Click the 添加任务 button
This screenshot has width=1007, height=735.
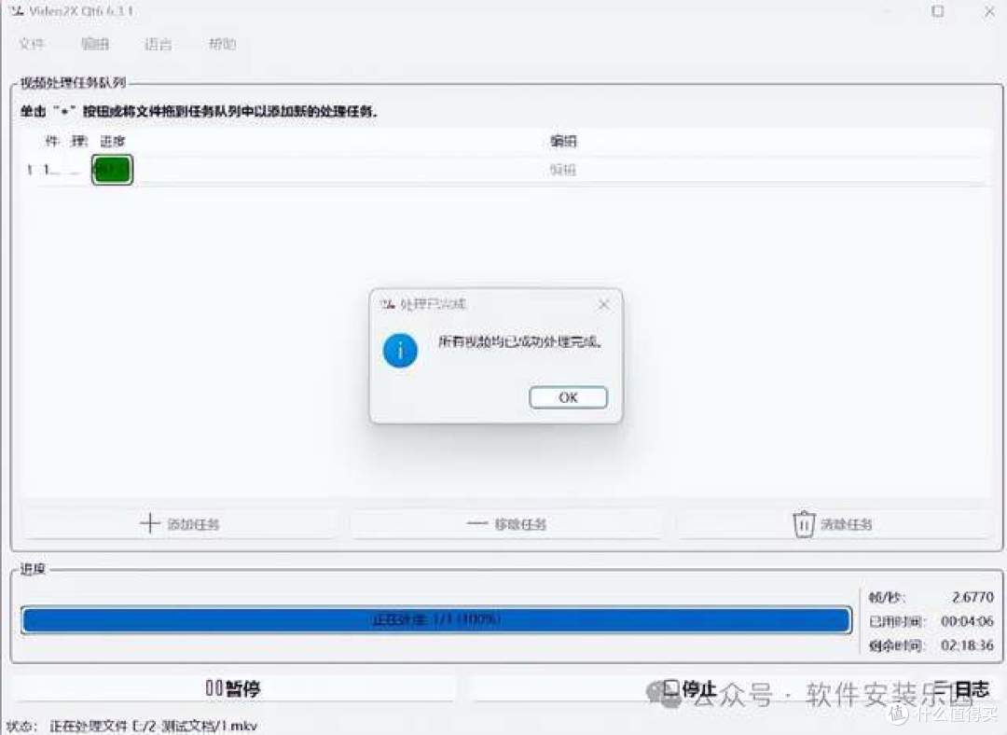point(180,523)
